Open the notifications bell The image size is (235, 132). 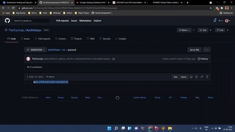point(215,21)
